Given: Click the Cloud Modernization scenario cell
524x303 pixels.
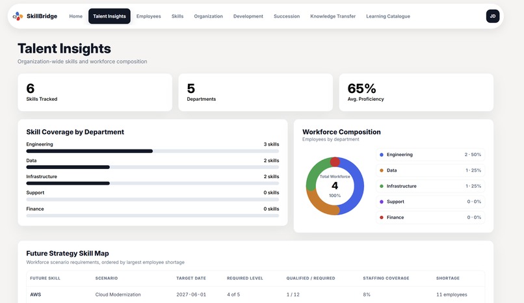Looking at the screenshot, I should [x=118, y=295].
